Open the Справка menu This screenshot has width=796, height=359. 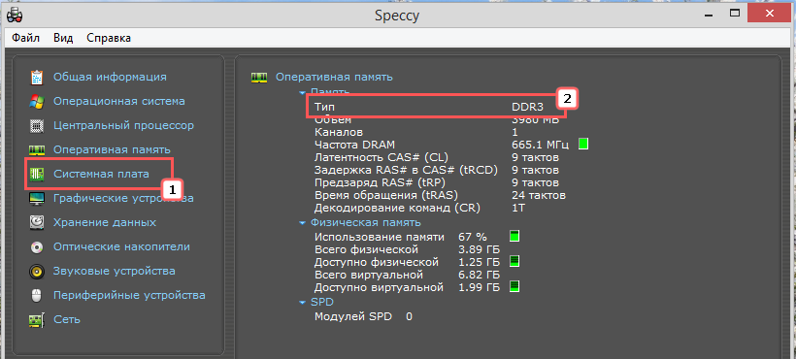[x=109, y=38]
